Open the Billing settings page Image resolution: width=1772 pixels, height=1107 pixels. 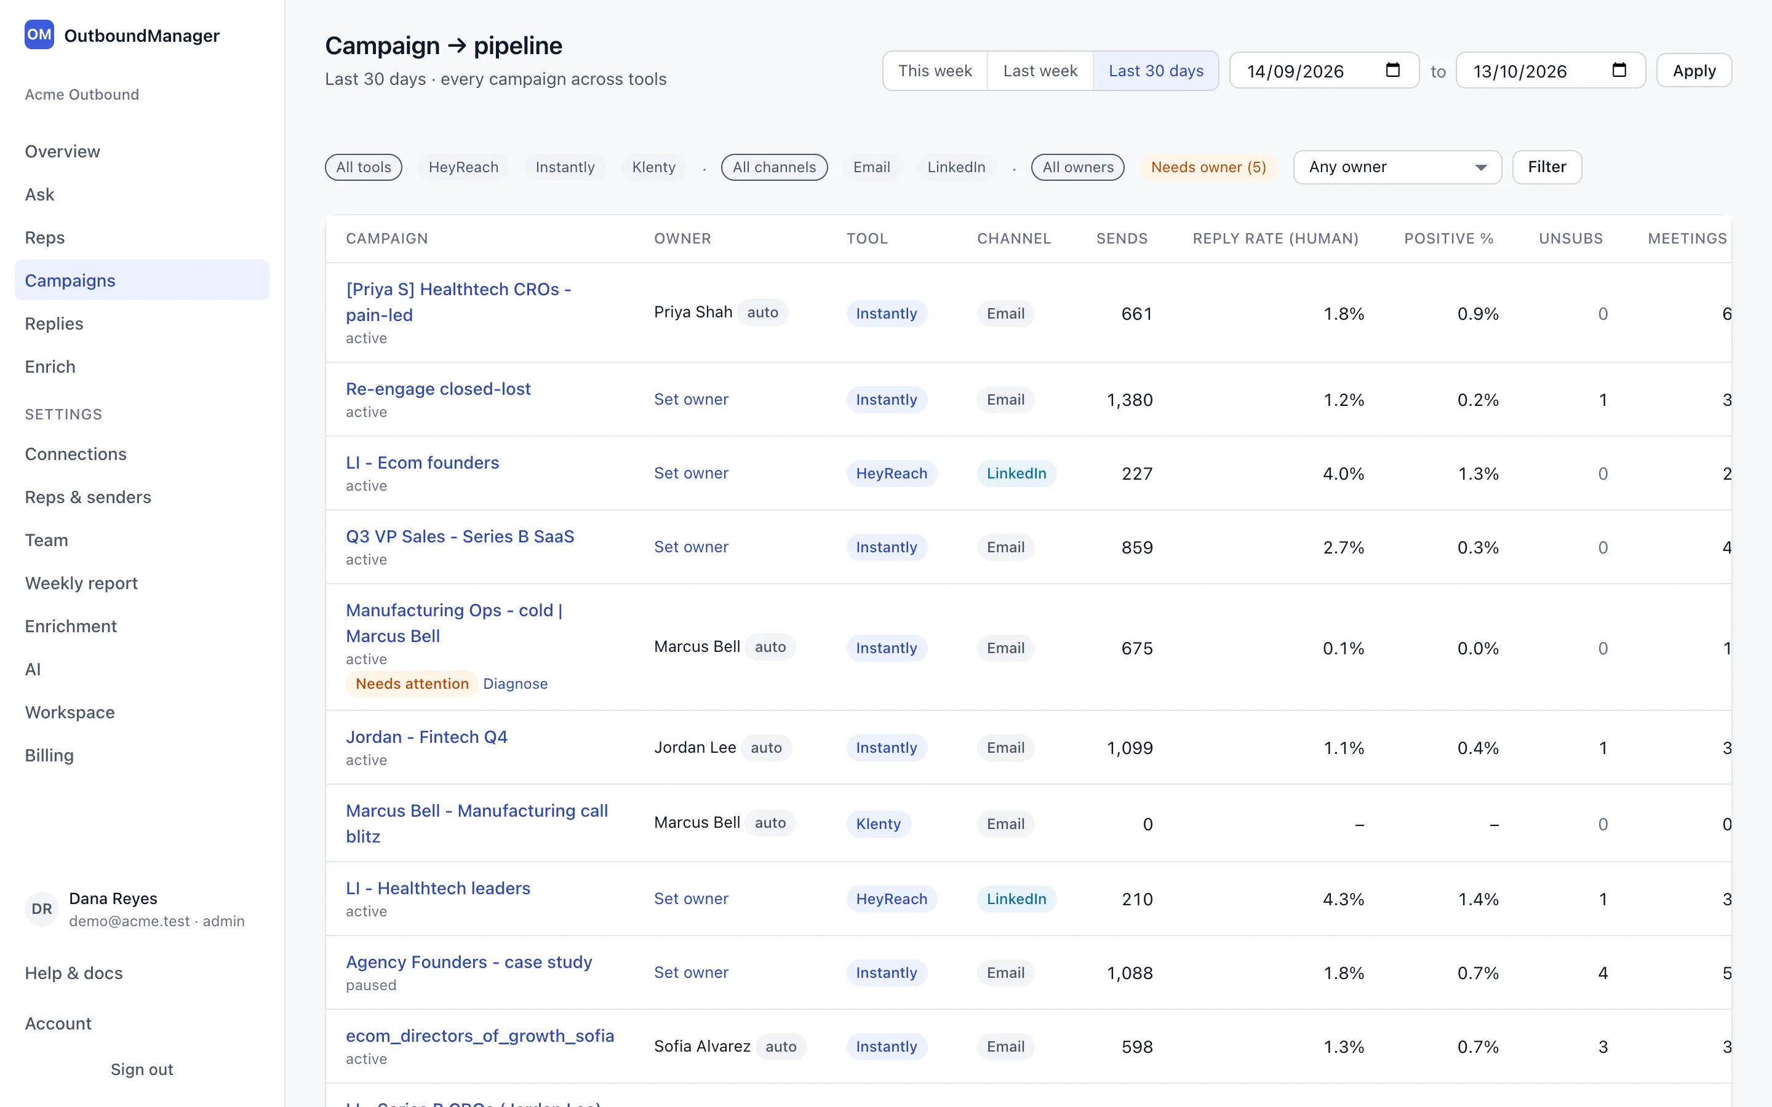pyautogui.click(x=142, y=755)
